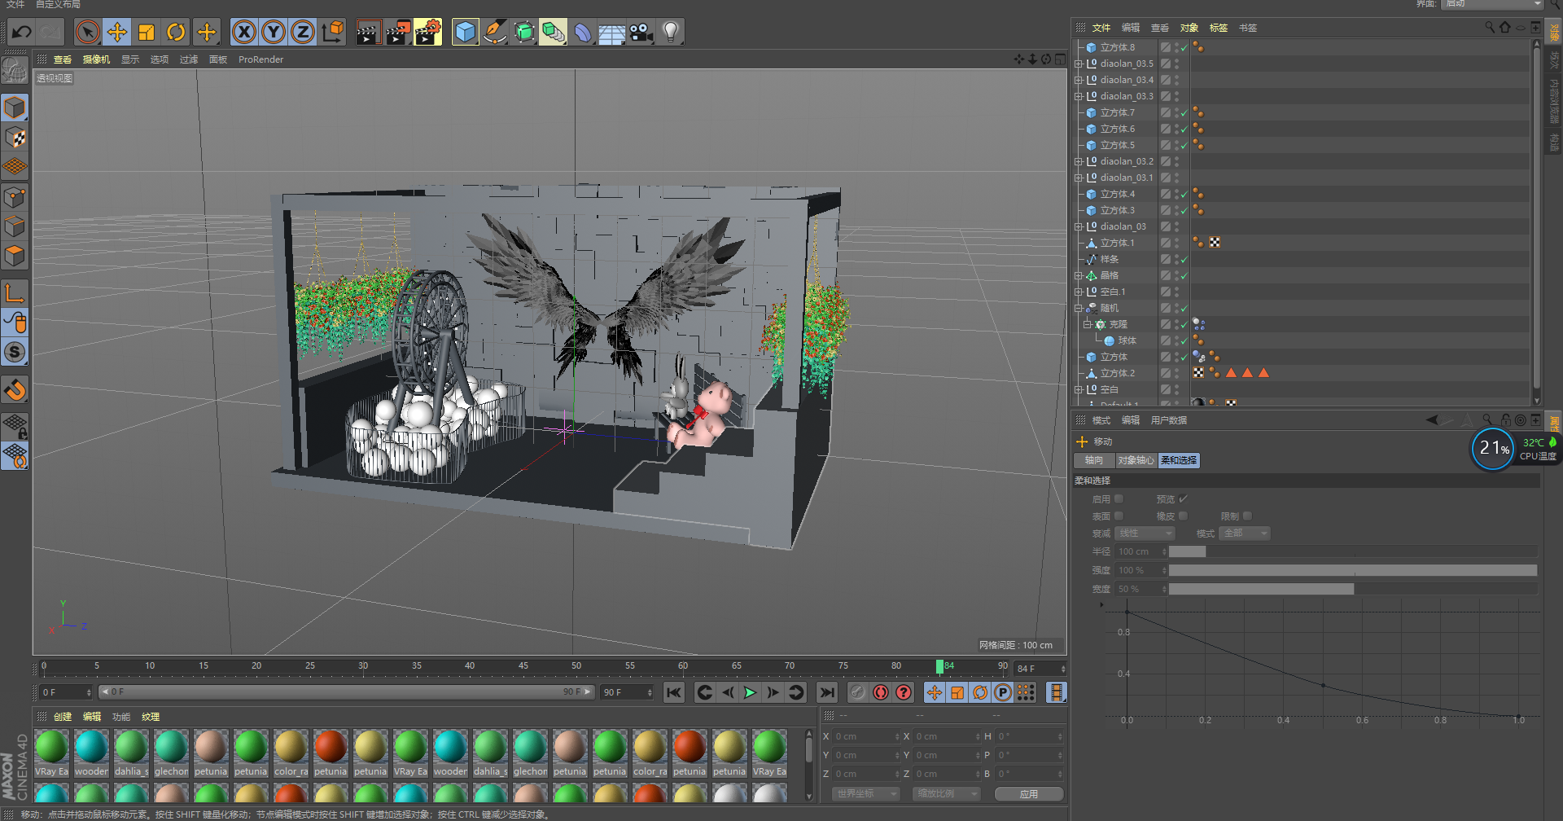Activate the Move tool in the top toolbar
The width and height of the screenshot is (1563, 821).
(117, 33)
